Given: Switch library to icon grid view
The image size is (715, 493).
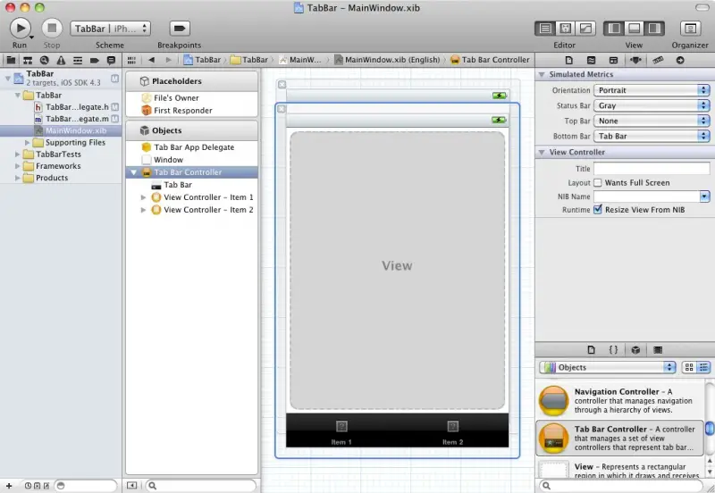Looking at the screenshot, I should click(x=689, y=367).
